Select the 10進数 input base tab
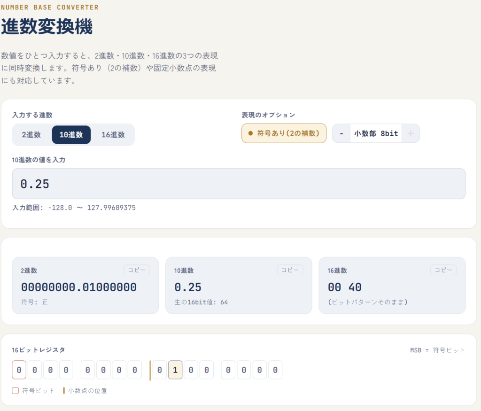 71,135
